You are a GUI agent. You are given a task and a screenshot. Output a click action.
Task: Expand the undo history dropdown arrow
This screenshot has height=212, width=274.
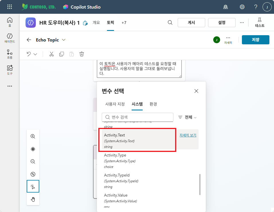pos(35,54)
